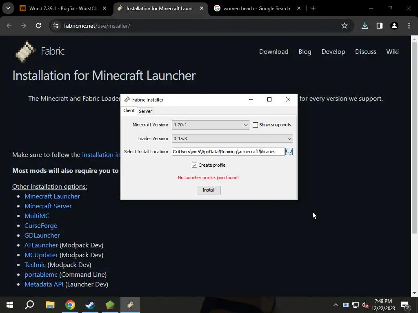The height and width of the screenshot is (313, 418).
Task: Open Minecraft Server installation link
Action: pyautogui.click(x=48, y=206)
